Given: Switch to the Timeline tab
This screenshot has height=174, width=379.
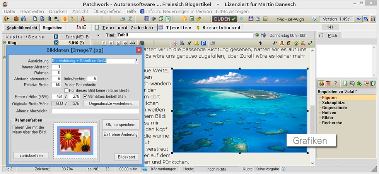Looking at the screenshot, I should point(176,28).
